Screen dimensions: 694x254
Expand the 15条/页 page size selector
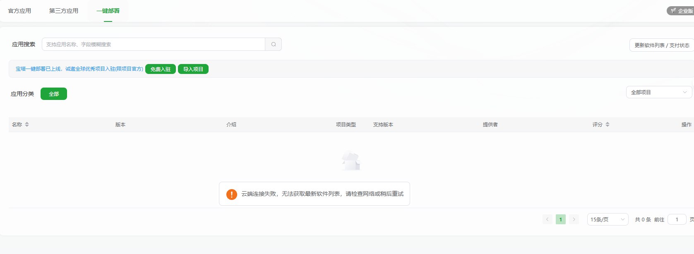pos(607,219)
